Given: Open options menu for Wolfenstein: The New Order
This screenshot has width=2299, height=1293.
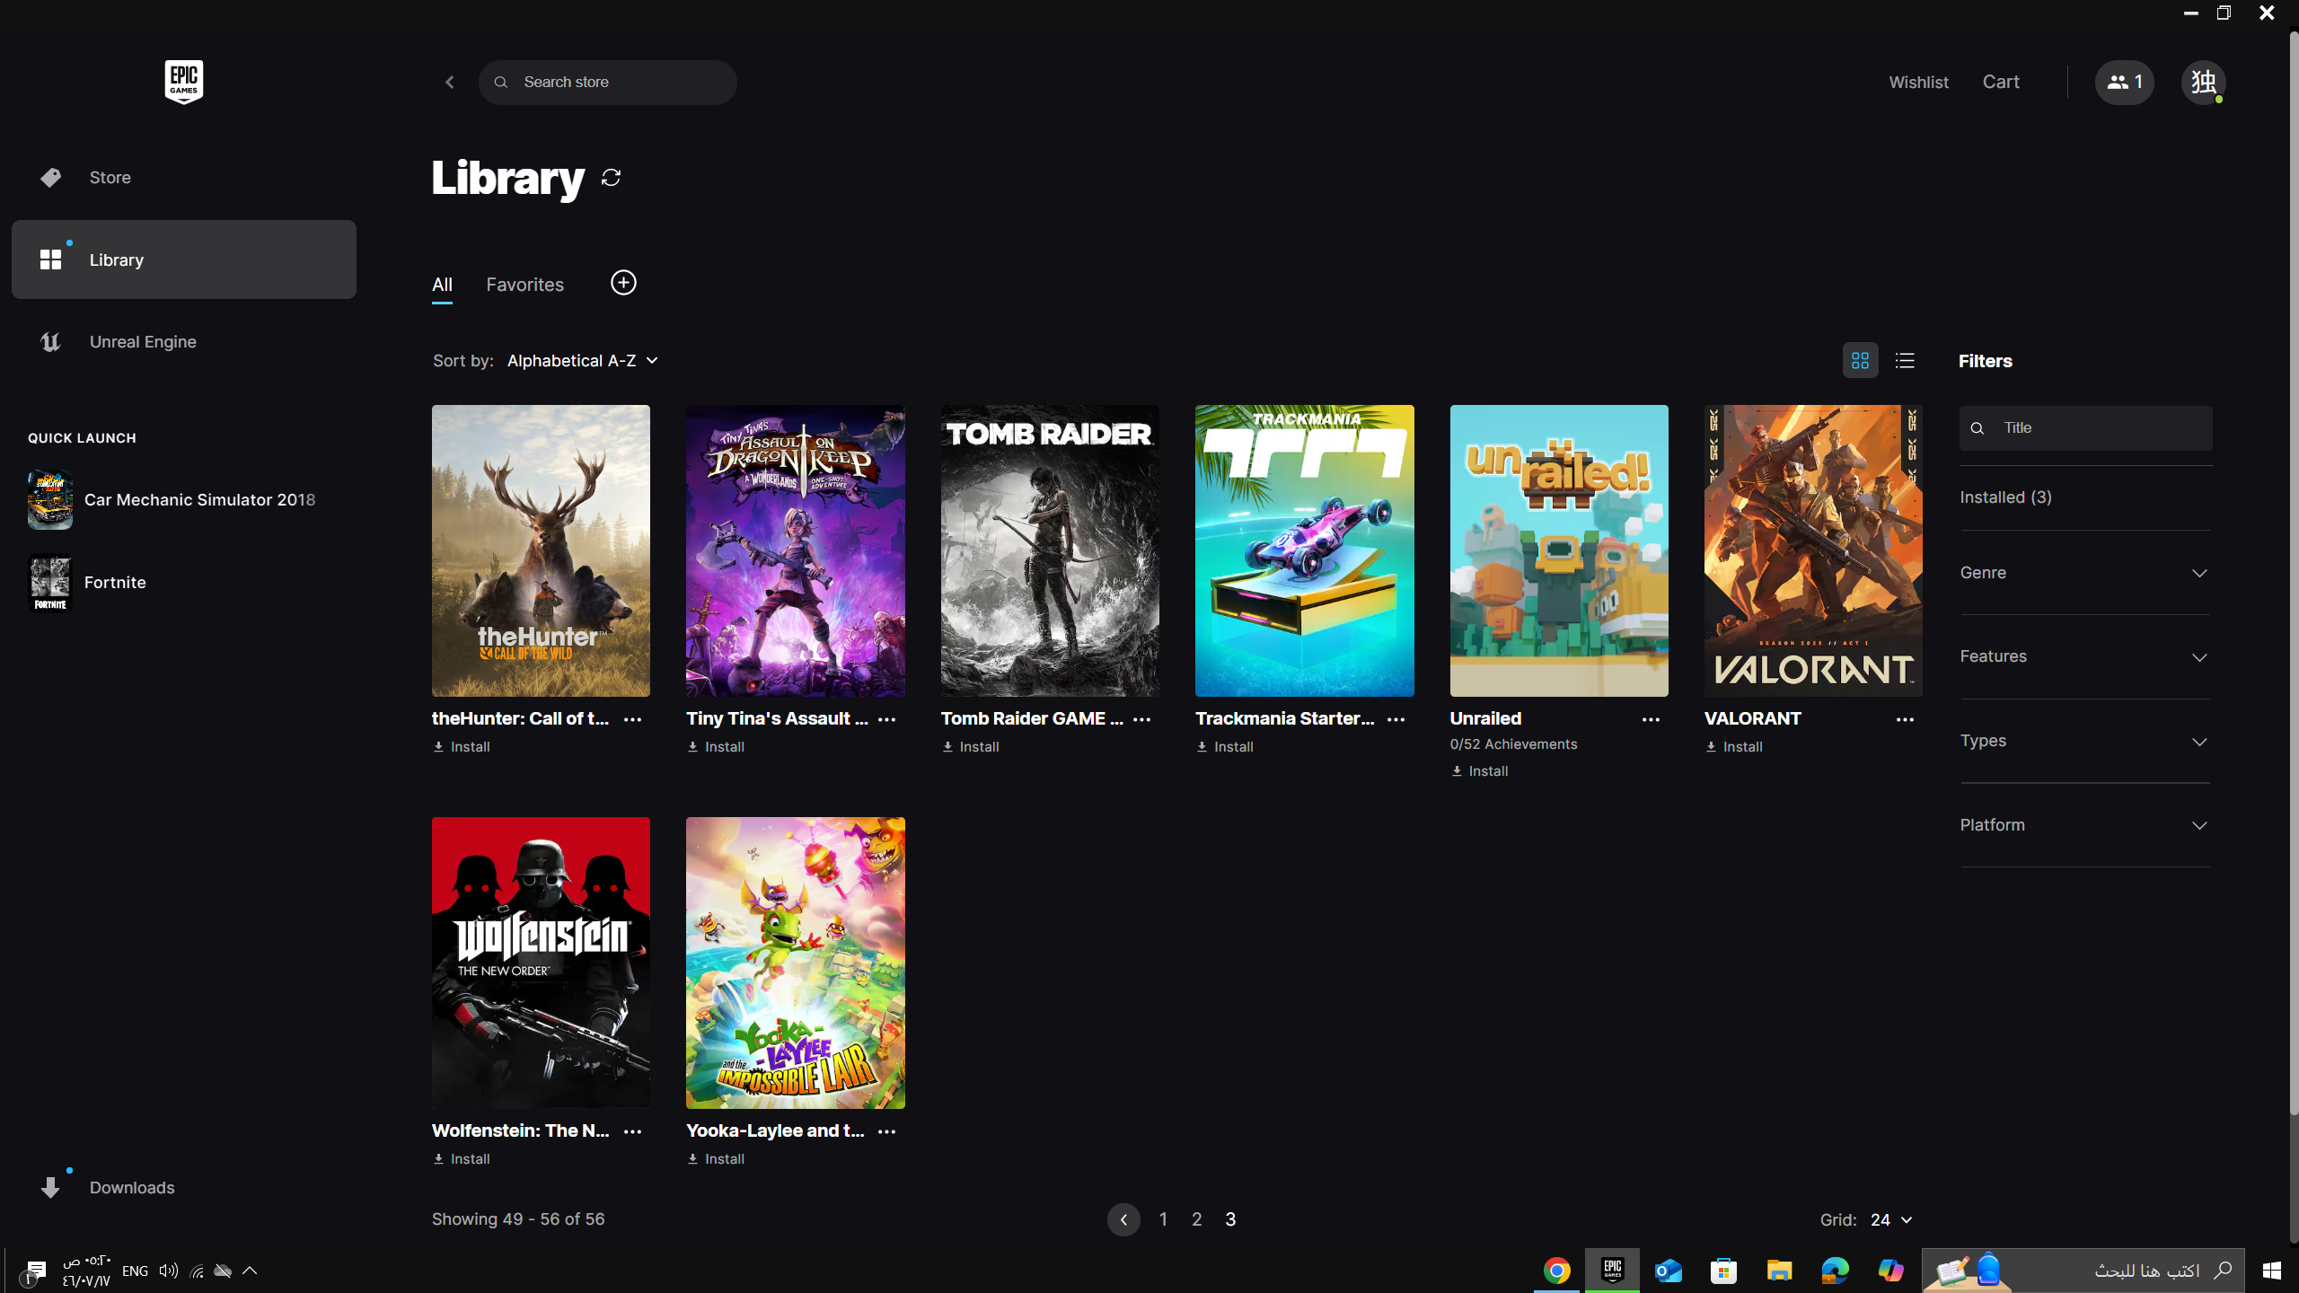Looking at the screenshot, I should (632, 1131).
